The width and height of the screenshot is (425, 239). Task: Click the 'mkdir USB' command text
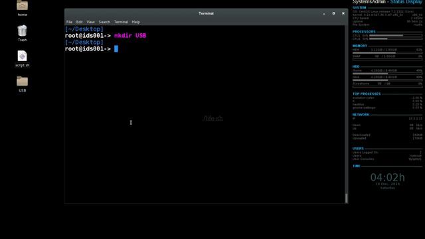(x=130, y=35)
